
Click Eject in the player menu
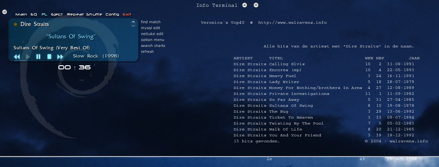pyautogui.click(x=57, y=15)
